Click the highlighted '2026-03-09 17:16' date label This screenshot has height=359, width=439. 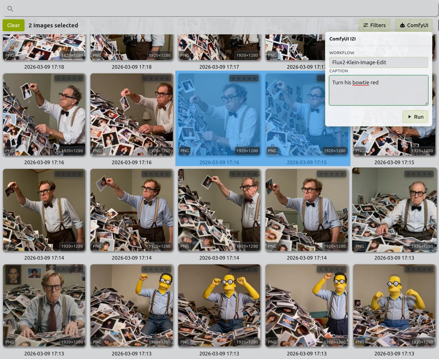(219, 162)
